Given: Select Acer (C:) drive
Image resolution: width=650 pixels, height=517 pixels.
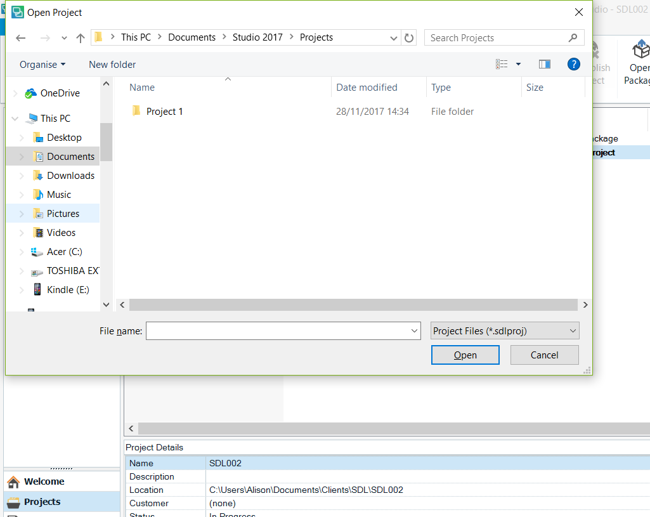Looking at the screenshot, I should tap(64, 252).
